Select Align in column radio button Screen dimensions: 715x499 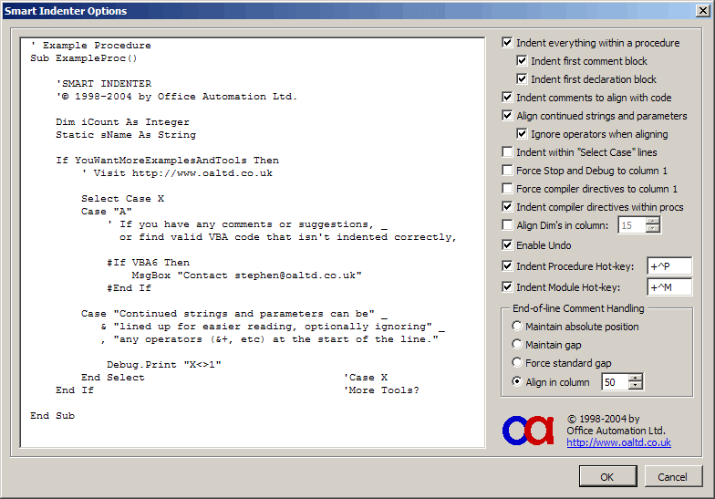[x=516, y=381]
